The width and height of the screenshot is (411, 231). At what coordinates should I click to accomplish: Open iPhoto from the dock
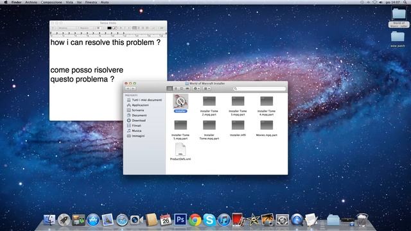pyautogui.click(x=267, y=220)
